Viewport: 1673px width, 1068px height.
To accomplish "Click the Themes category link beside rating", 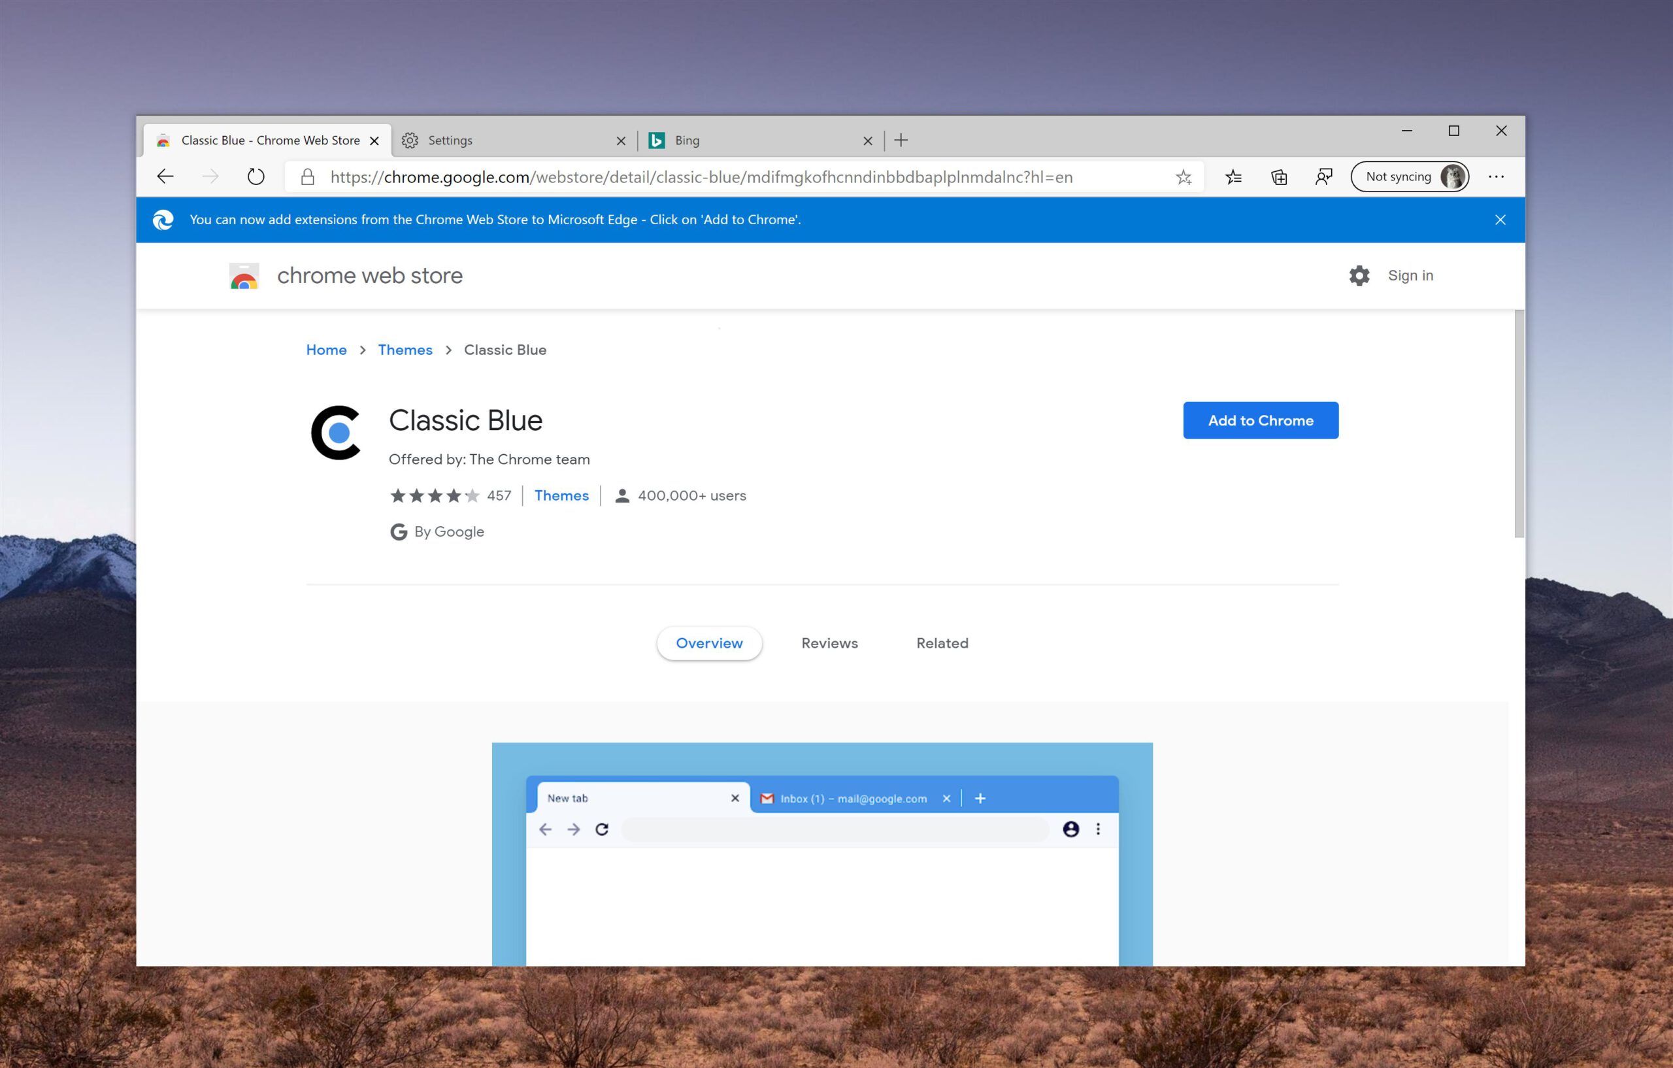I will [x=561, y=495].
